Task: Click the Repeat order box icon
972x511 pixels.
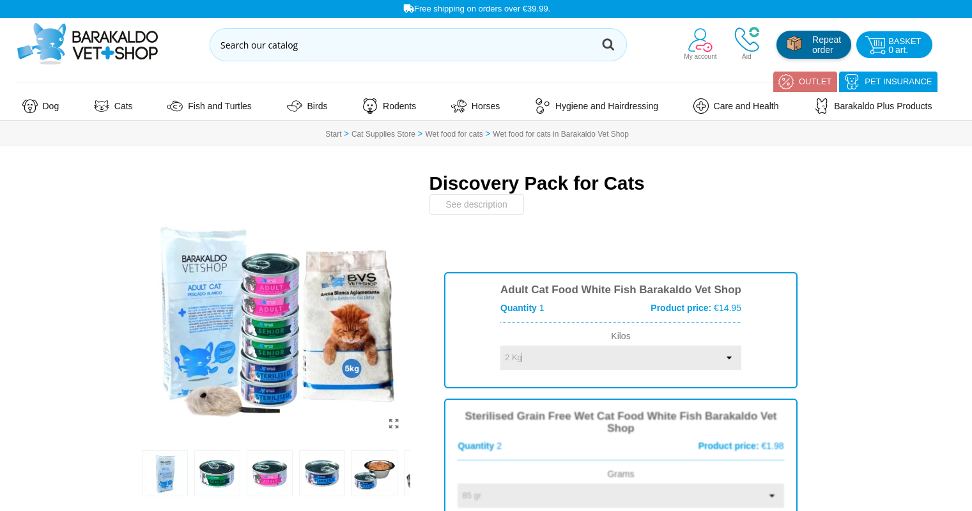Action: [x=794, y=44]
